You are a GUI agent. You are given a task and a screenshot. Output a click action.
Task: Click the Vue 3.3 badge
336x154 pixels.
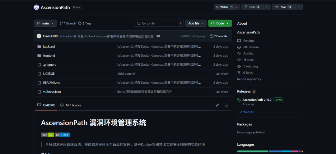coord(47,135)
